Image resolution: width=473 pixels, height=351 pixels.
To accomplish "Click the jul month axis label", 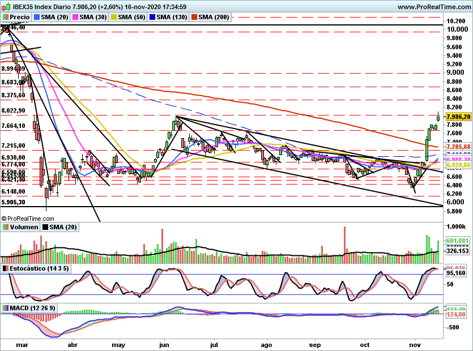I will click(214, 345).
